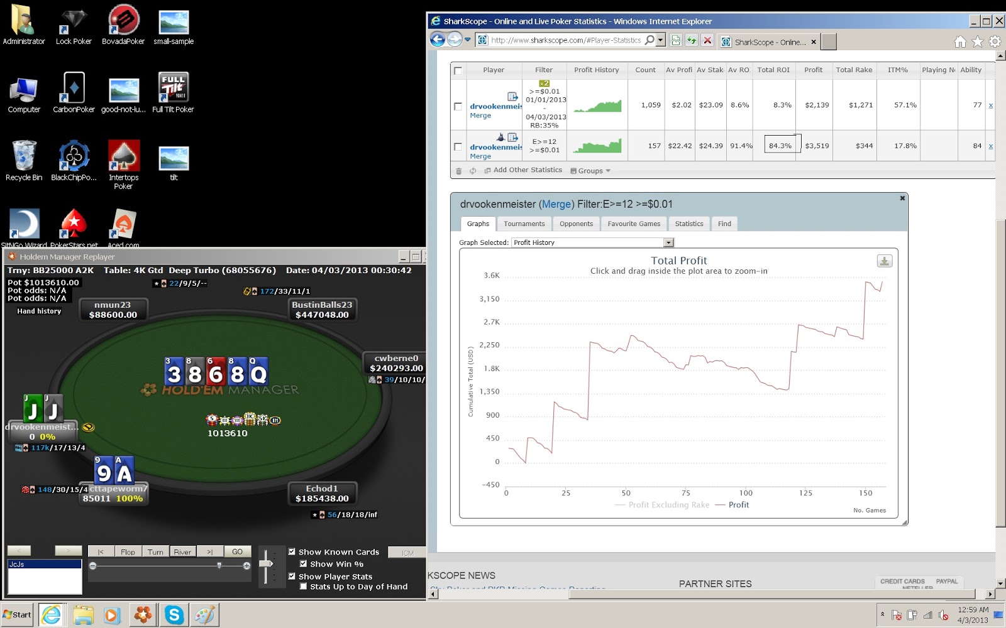
Task: Select the JcJs hand in the list
Action: tap(44, 564)
